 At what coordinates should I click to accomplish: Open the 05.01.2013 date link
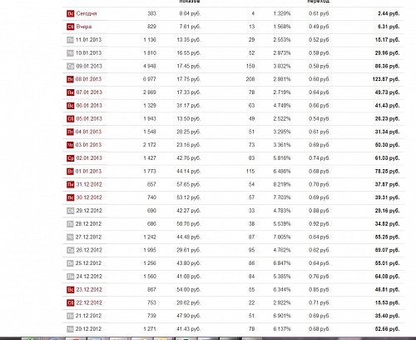tap(89, 119)
